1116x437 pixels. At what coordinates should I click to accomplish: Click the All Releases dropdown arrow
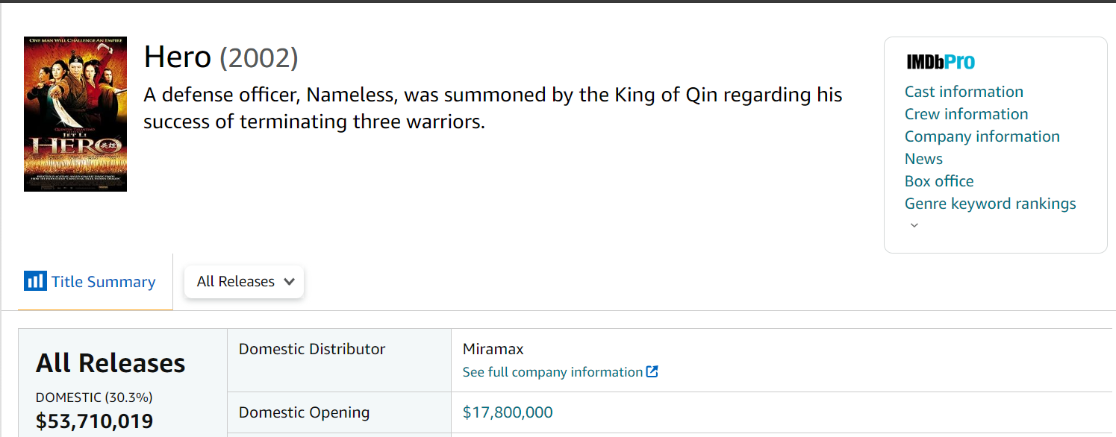(290, 282)
